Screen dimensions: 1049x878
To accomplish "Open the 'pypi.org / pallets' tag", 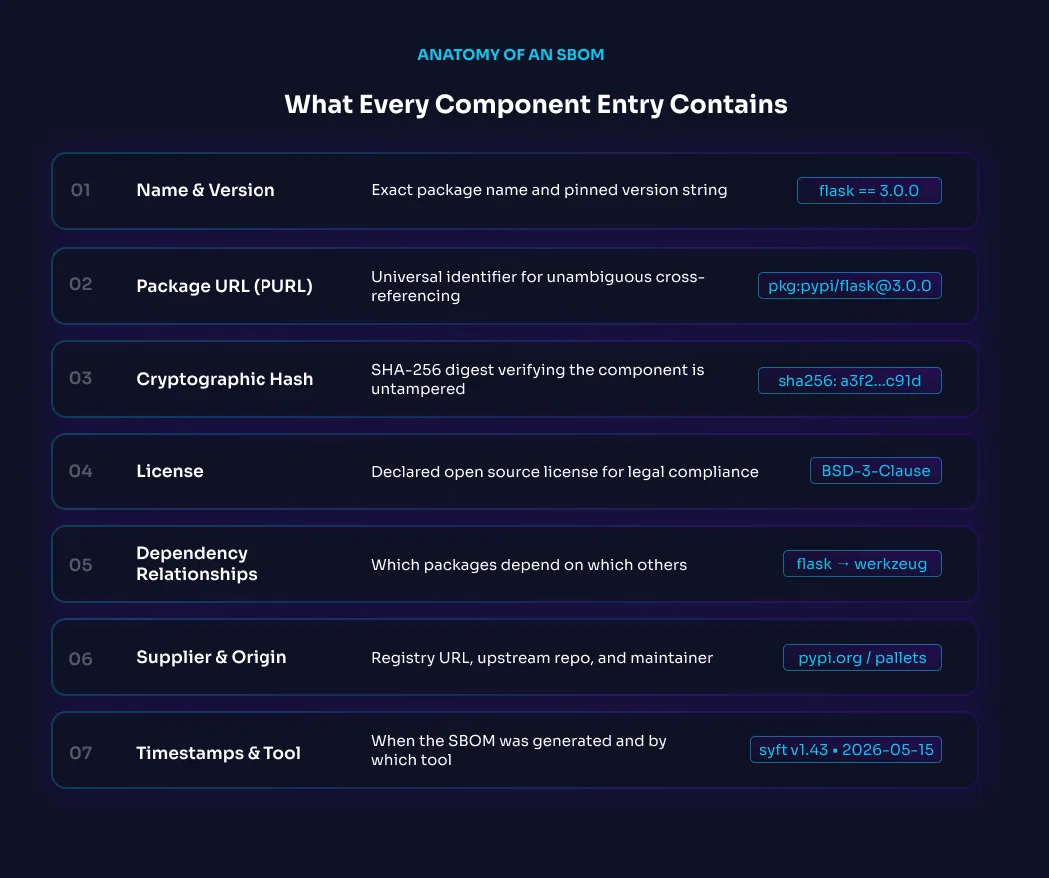I will 862,657.
